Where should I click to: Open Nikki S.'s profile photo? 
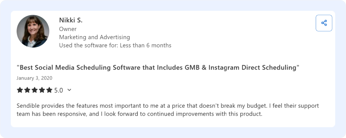[x=33, y=31]
